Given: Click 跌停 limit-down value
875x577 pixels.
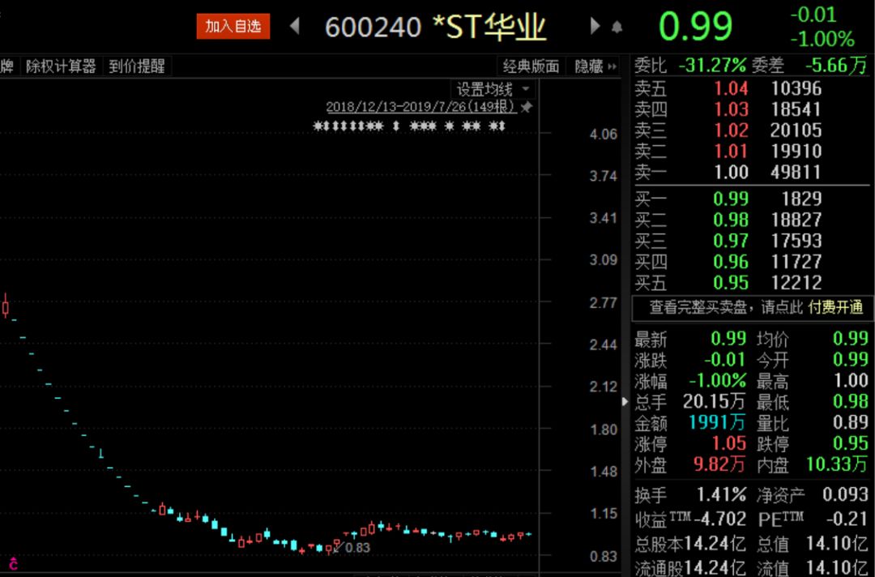Looking at the screenshot, I should (851, 443).
